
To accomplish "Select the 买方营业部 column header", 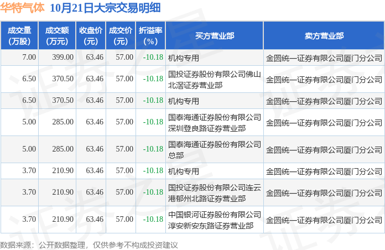I will (215, 35).
